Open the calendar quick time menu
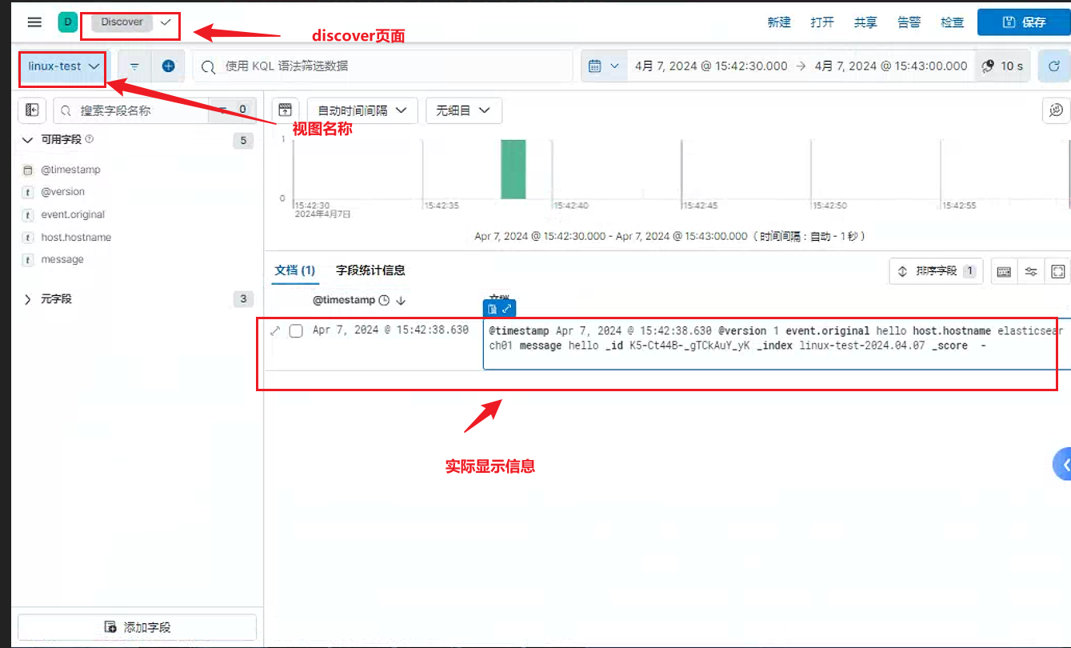Viewport: 1071px width, 648px height. pos(603,66)
